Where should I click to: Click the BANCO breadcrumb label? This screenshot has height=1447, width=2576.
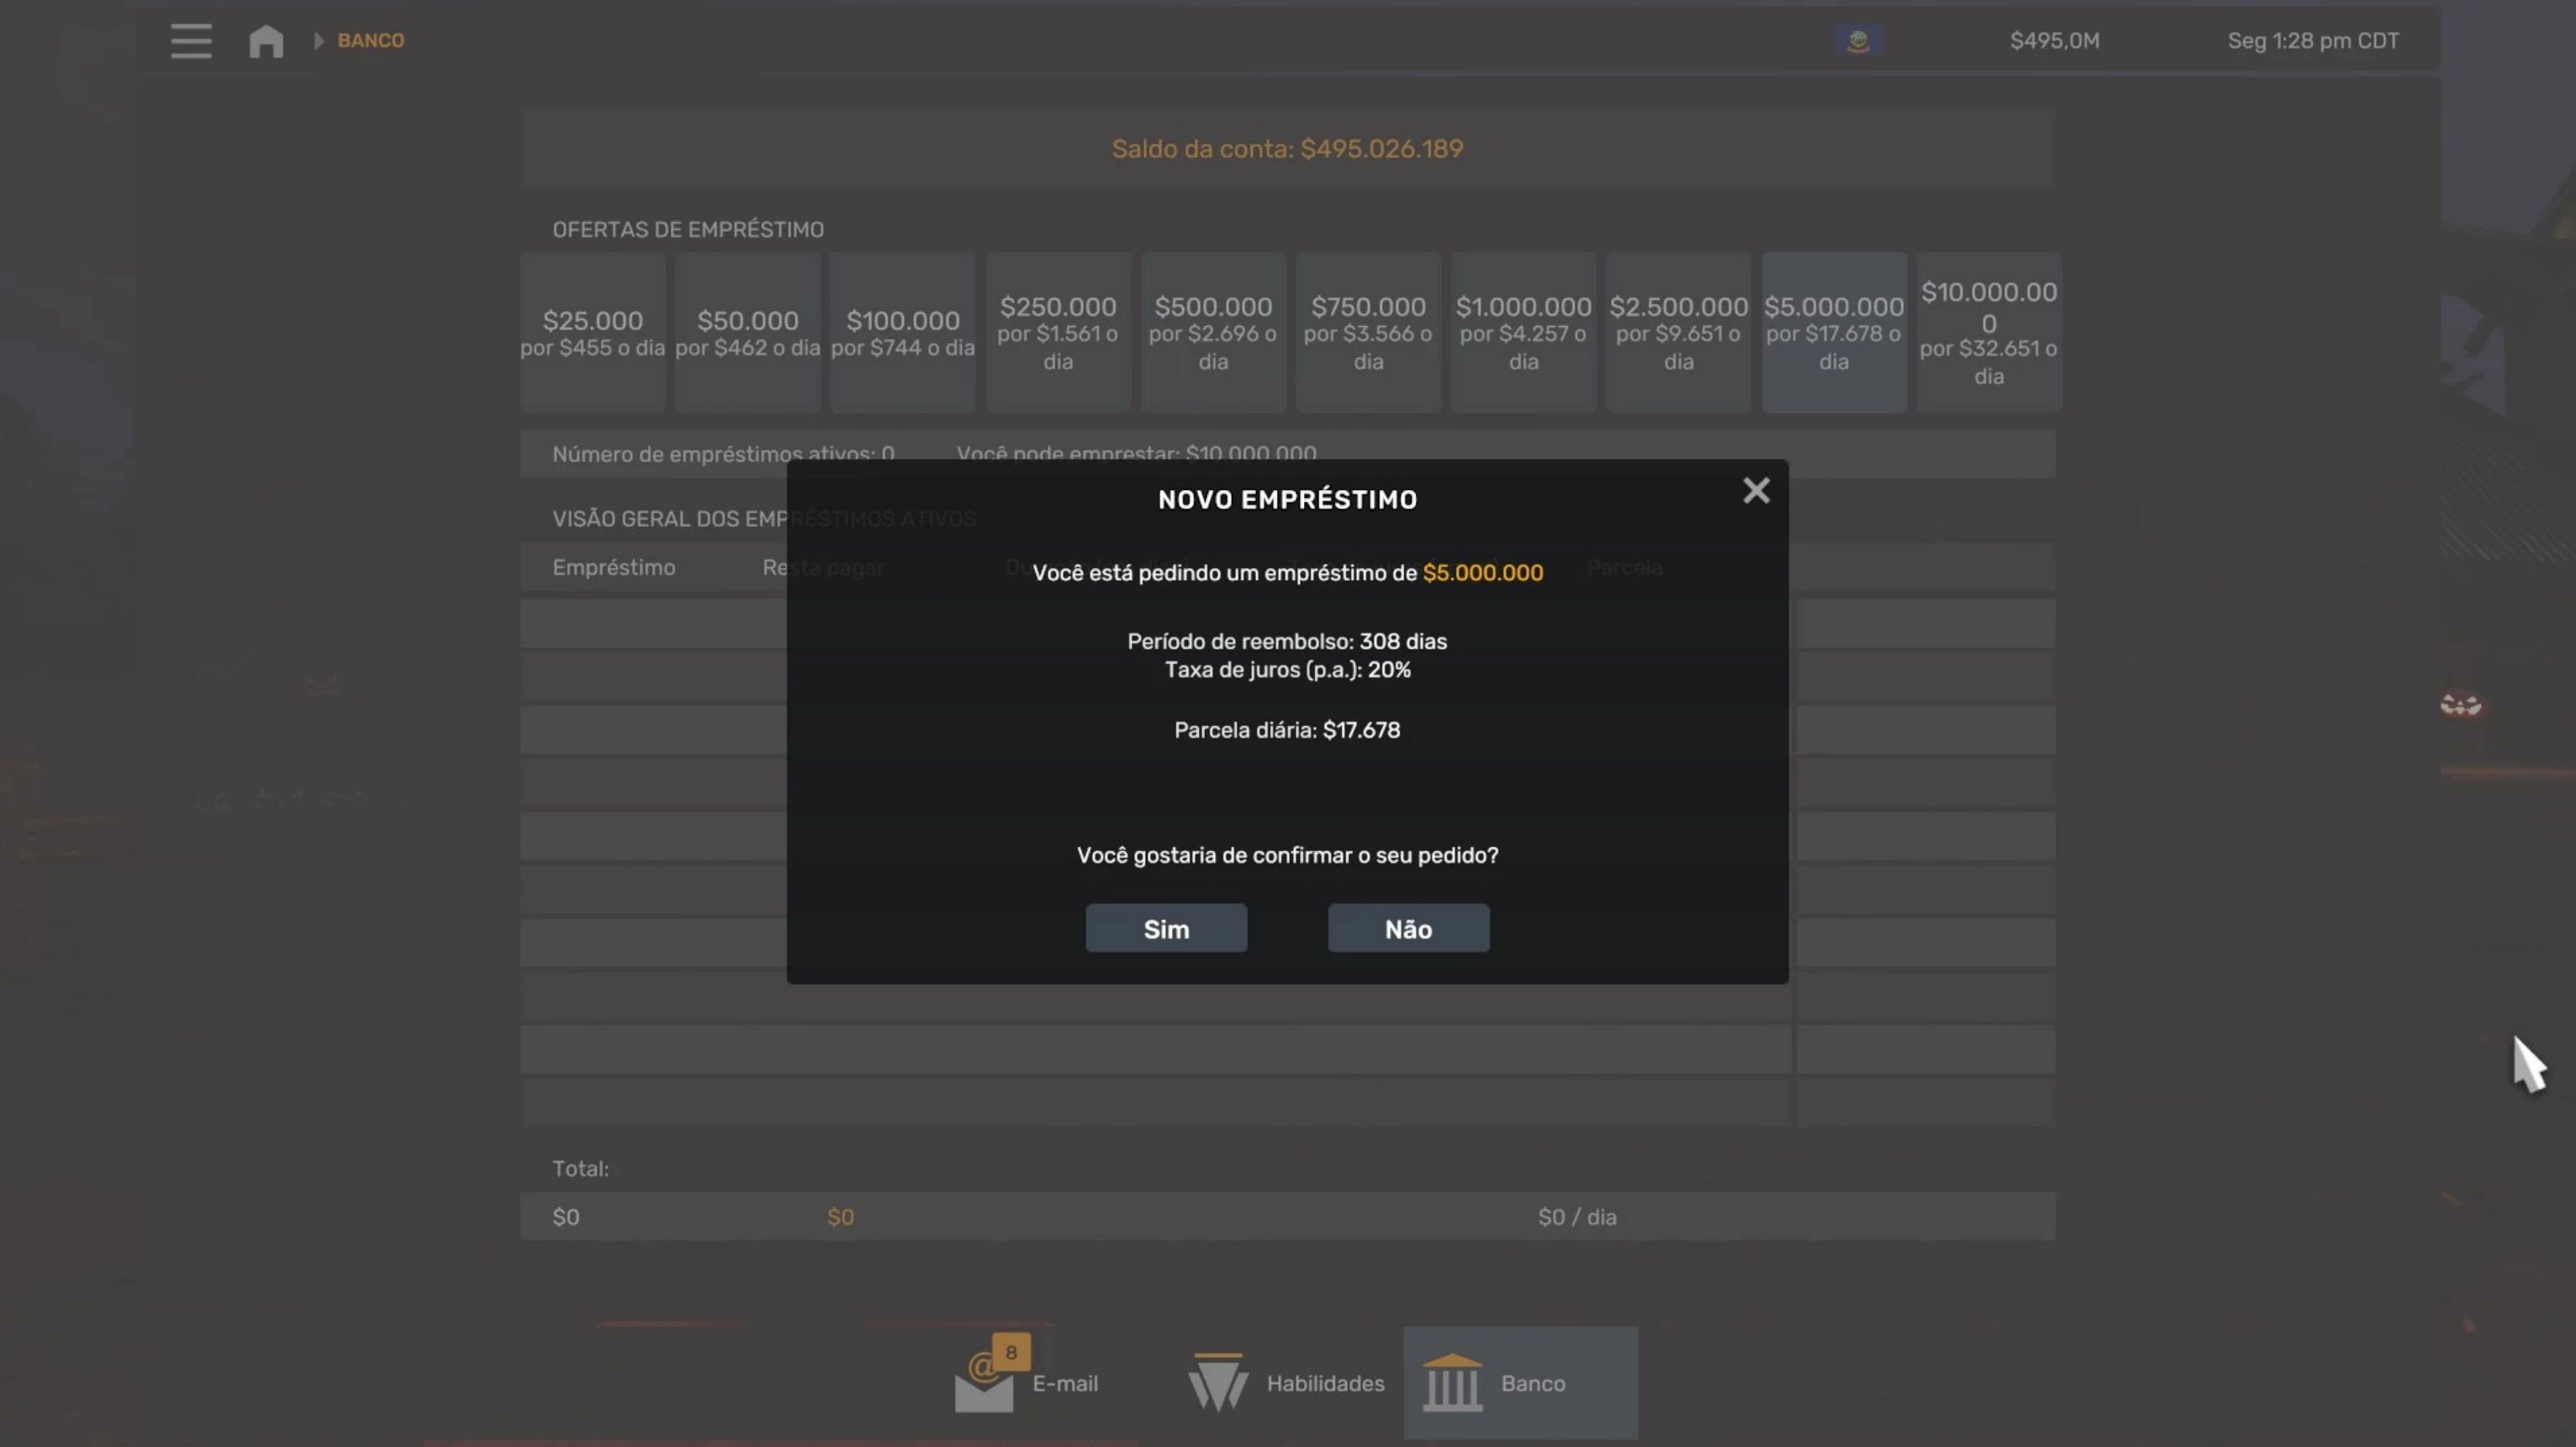(x=370, y=41)
